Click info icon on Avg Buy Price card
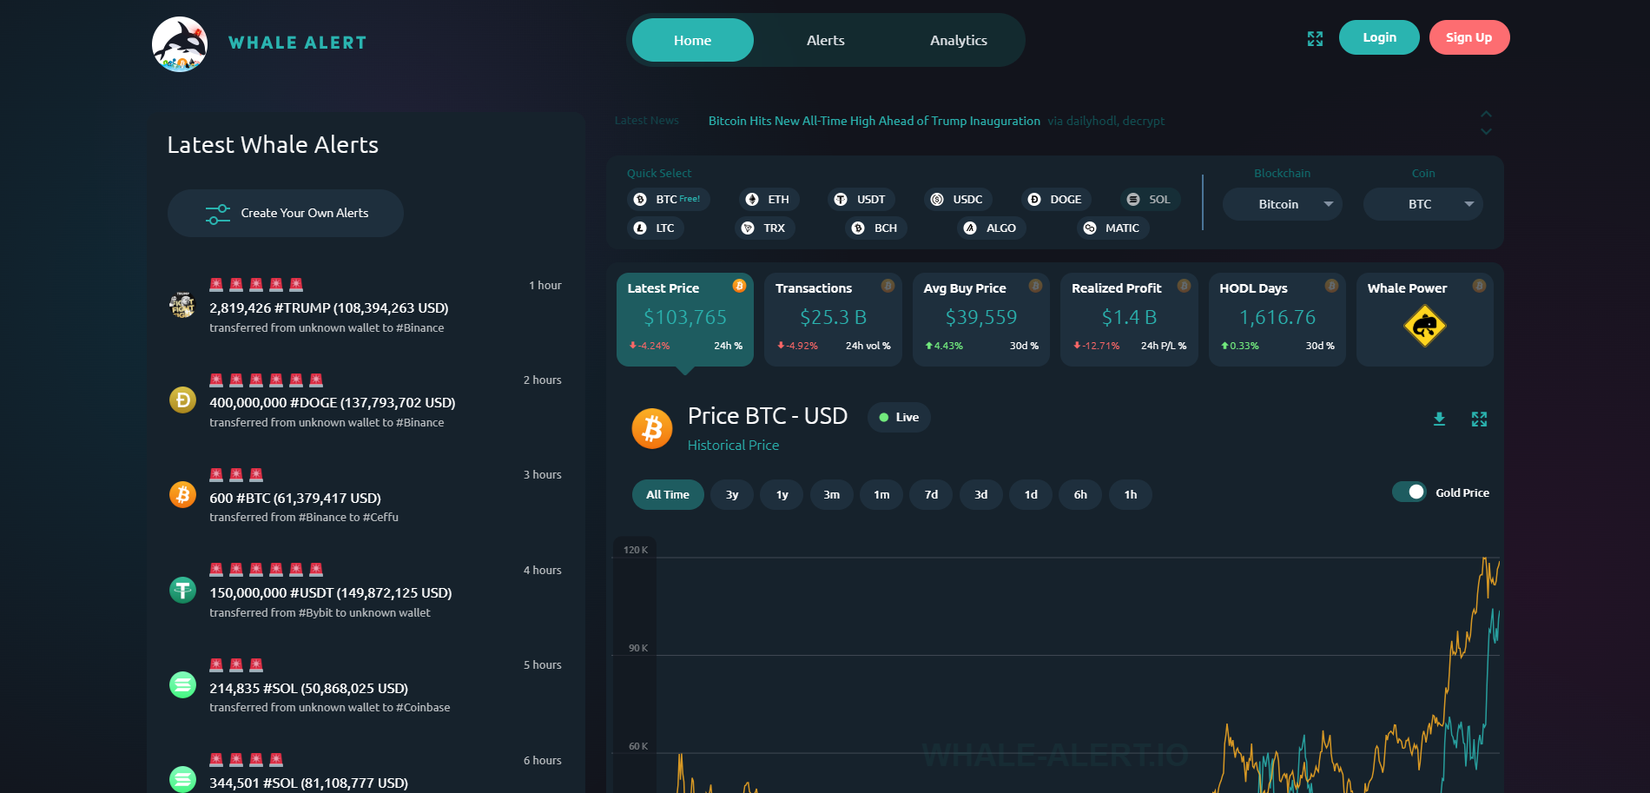This screenshot has width=1650, height=793. 1035,286
